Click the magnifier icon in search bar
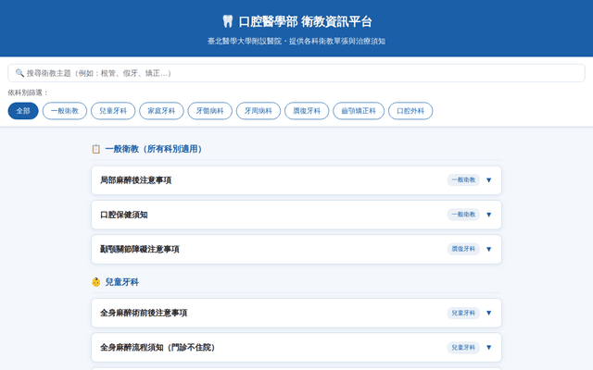This screenshot has width=593, height=370. (19, 73)
